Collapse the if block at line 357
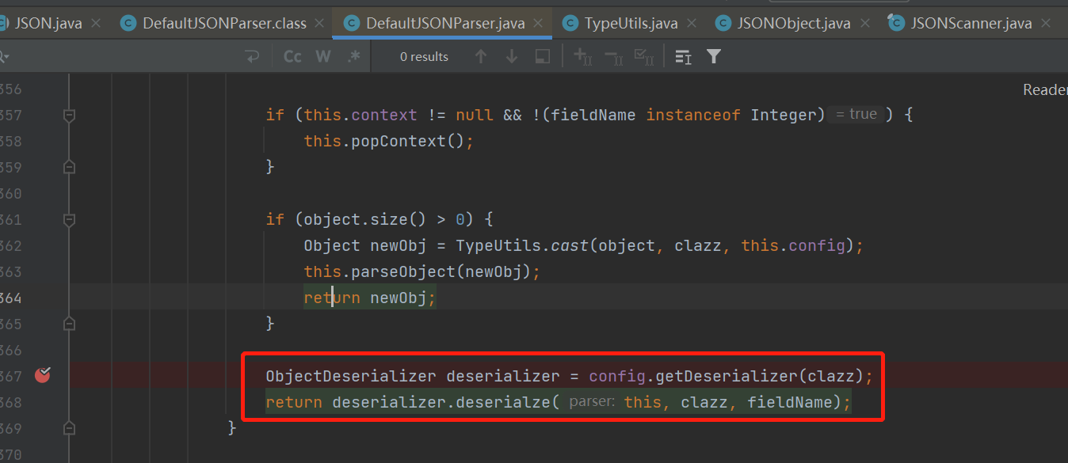1068x463 pixels. tap(69, 116)
